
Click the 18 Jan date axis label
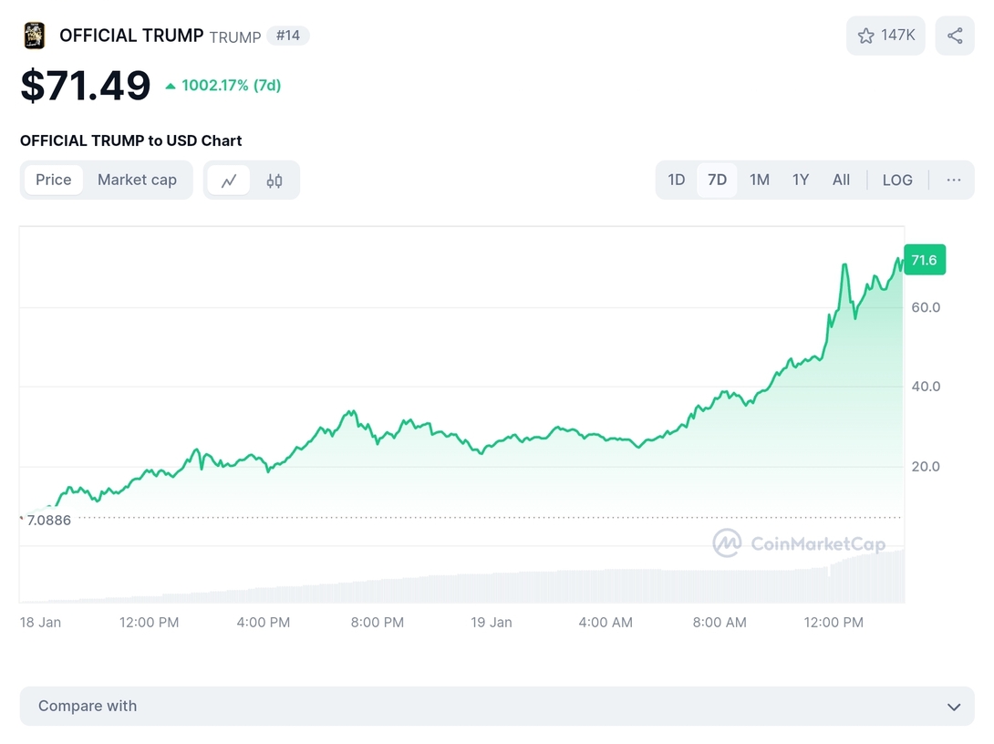(x=40, y=623)
